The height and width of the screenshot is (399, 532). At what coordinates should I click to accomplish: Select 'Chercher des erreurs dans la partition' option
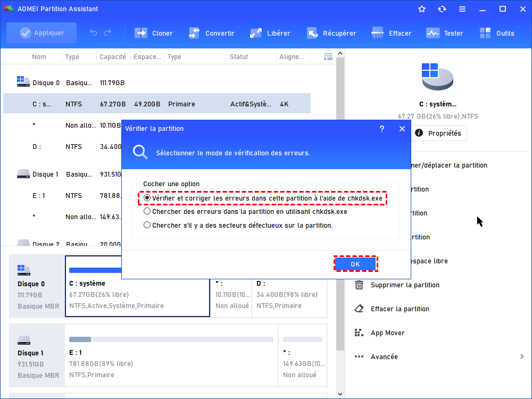tap(147, 211)
